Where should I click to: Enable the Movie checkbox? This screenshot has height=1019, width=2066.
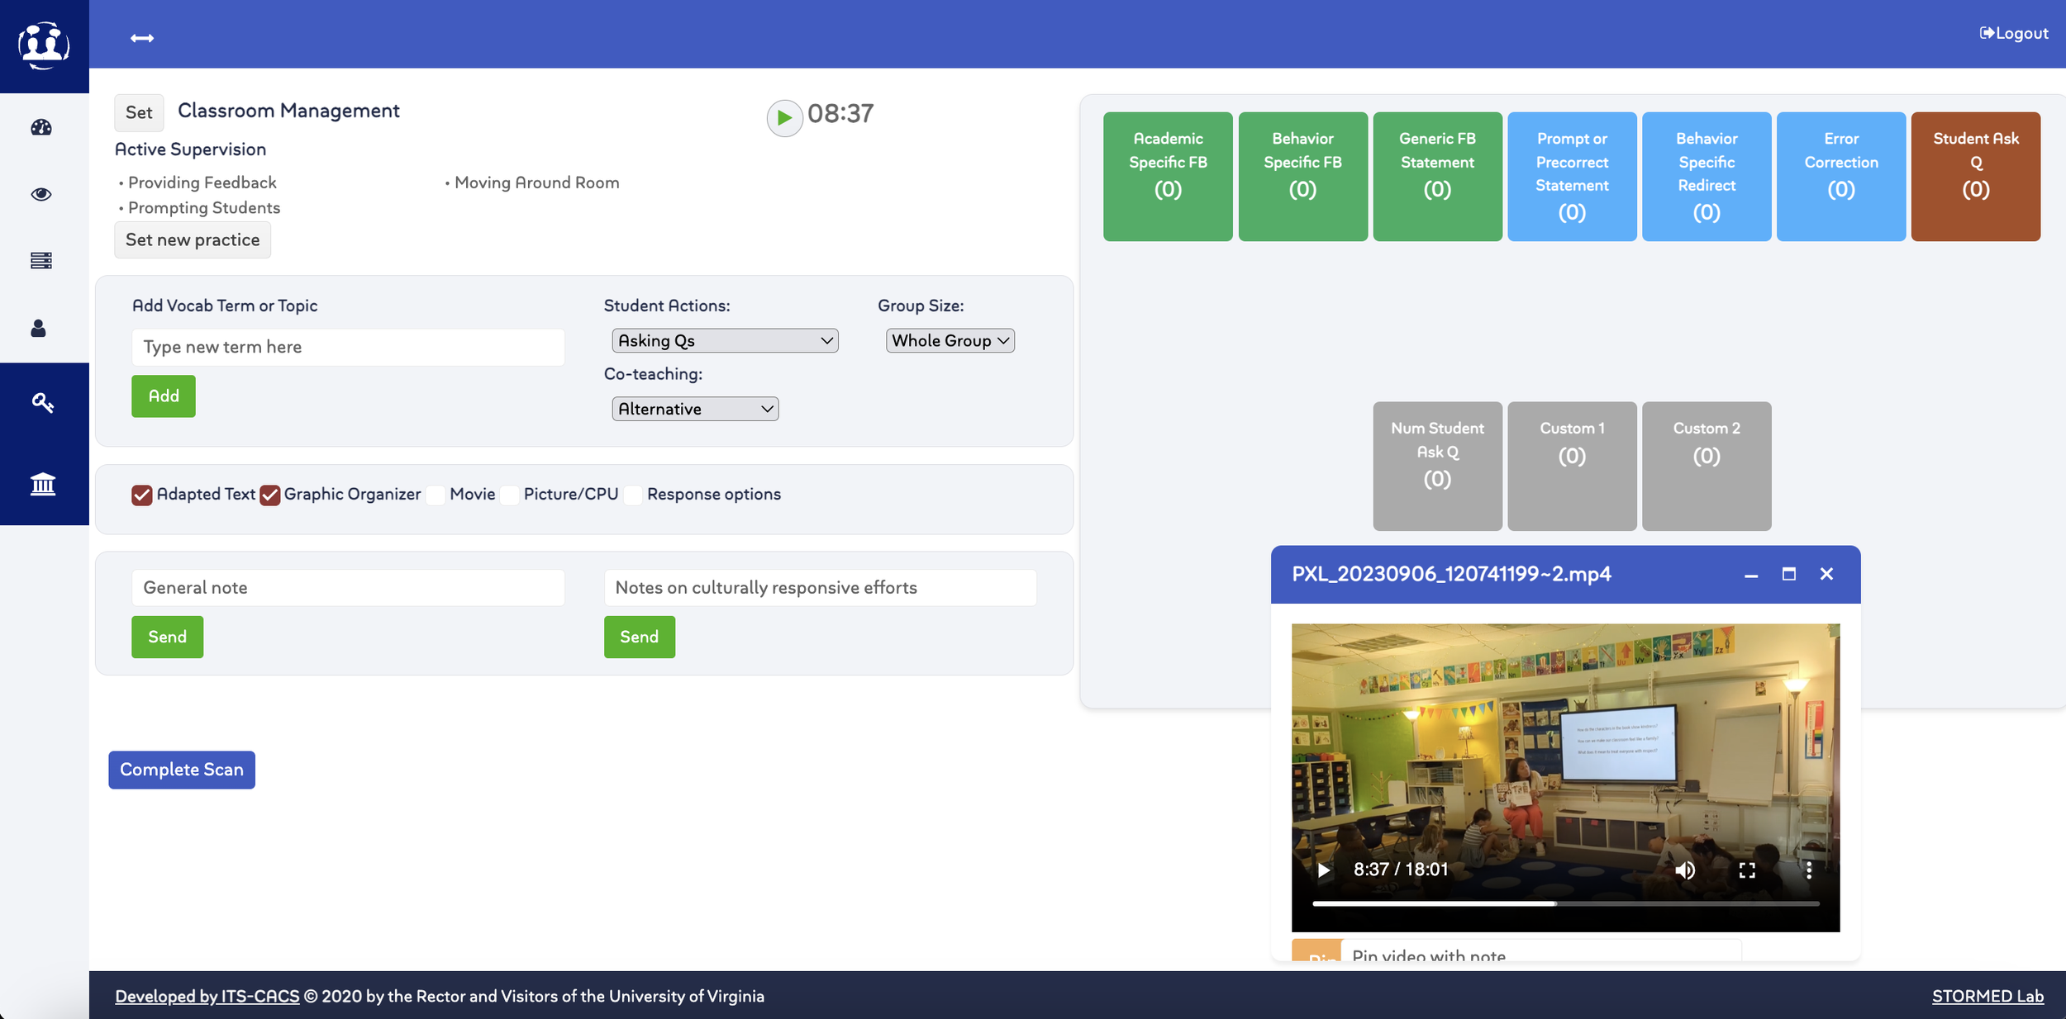(x=436, y=495)
